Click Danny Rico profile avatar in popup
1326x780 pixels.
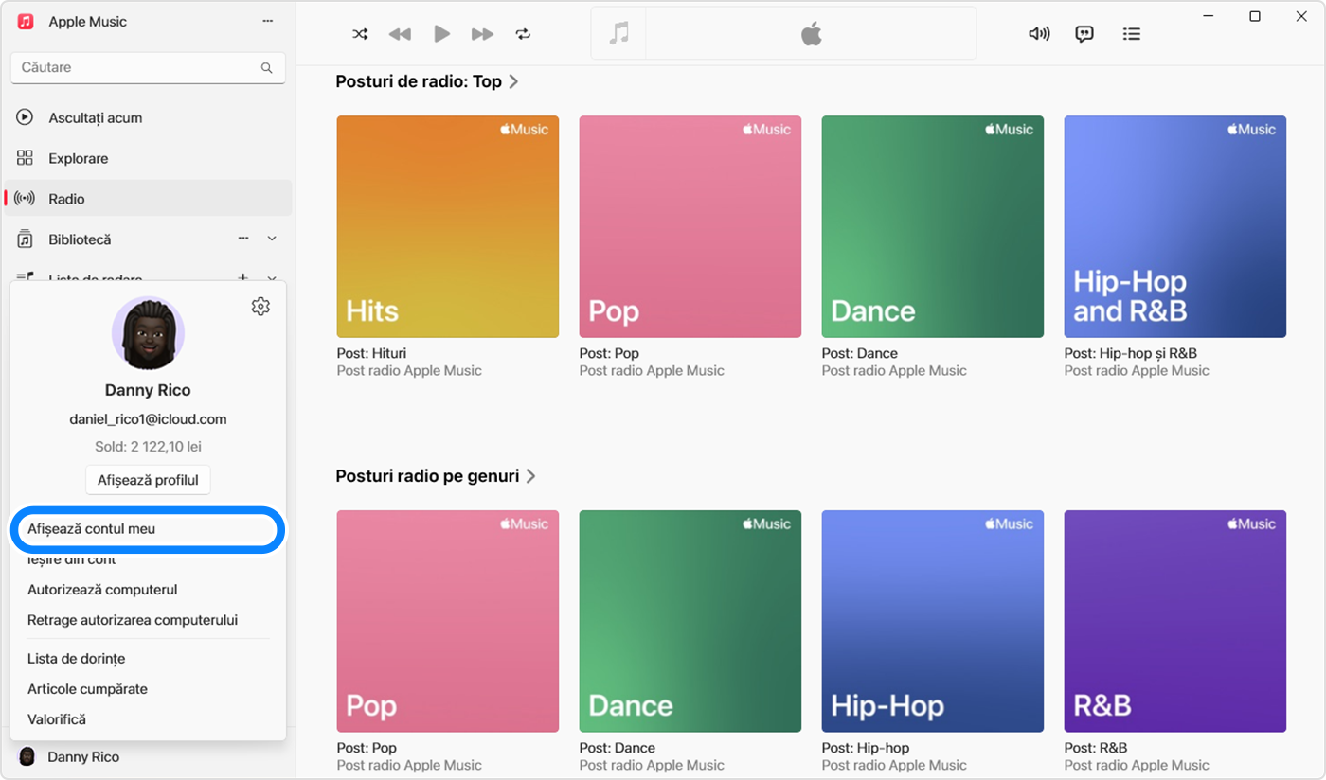point(148,333)
